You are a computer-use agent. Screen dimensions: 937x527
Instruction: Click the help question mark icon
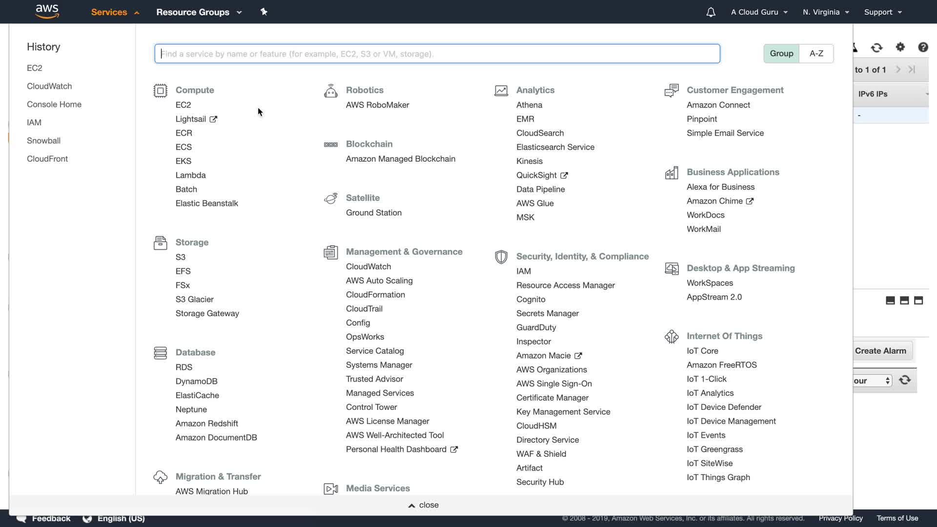coord(923,47)
